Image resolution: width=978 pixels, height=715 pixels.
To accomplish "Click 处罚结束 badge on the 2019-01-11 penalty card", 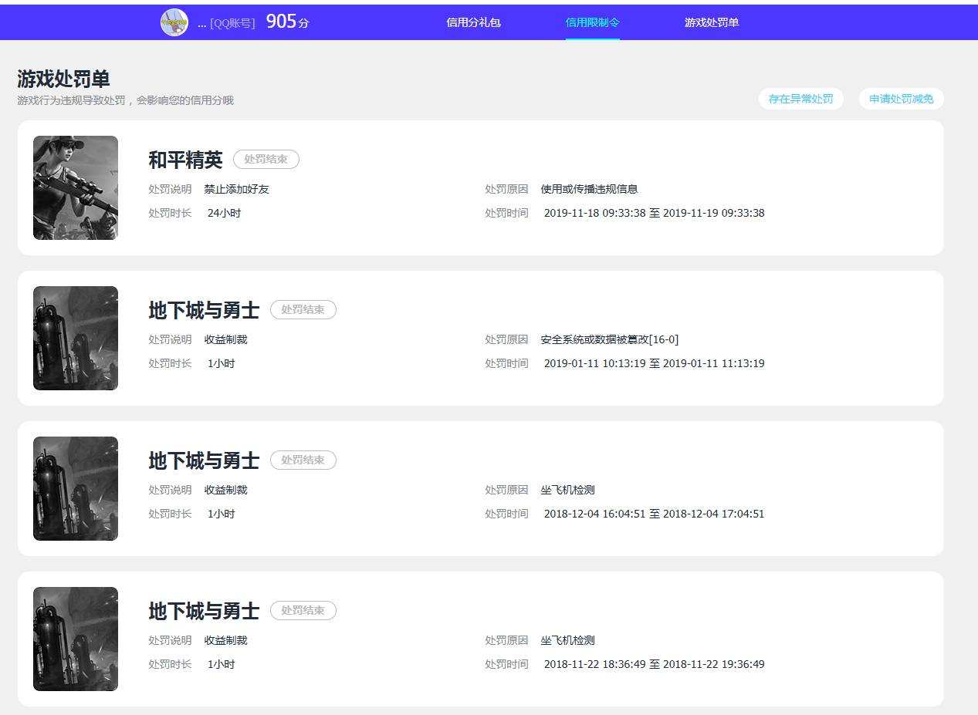I will coord(303,309).
